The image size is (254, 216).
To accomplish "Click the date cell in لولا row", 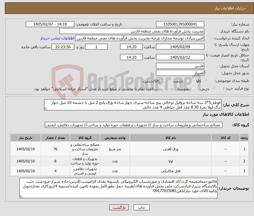I will (x=26, y=161).
